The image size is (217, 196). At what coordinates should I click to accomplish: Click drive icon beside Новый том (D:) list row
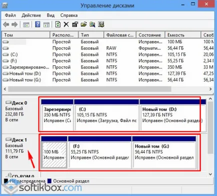[x=5, y=74]
